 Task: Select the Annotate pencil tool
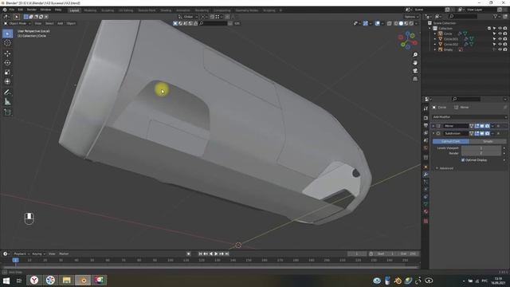coord(7,92)
